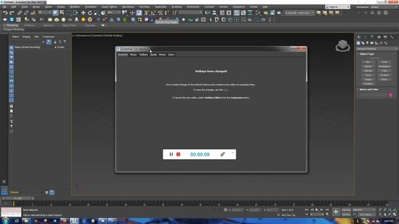Stop the screen recording
399x224 pixels.
click(178, 154)
